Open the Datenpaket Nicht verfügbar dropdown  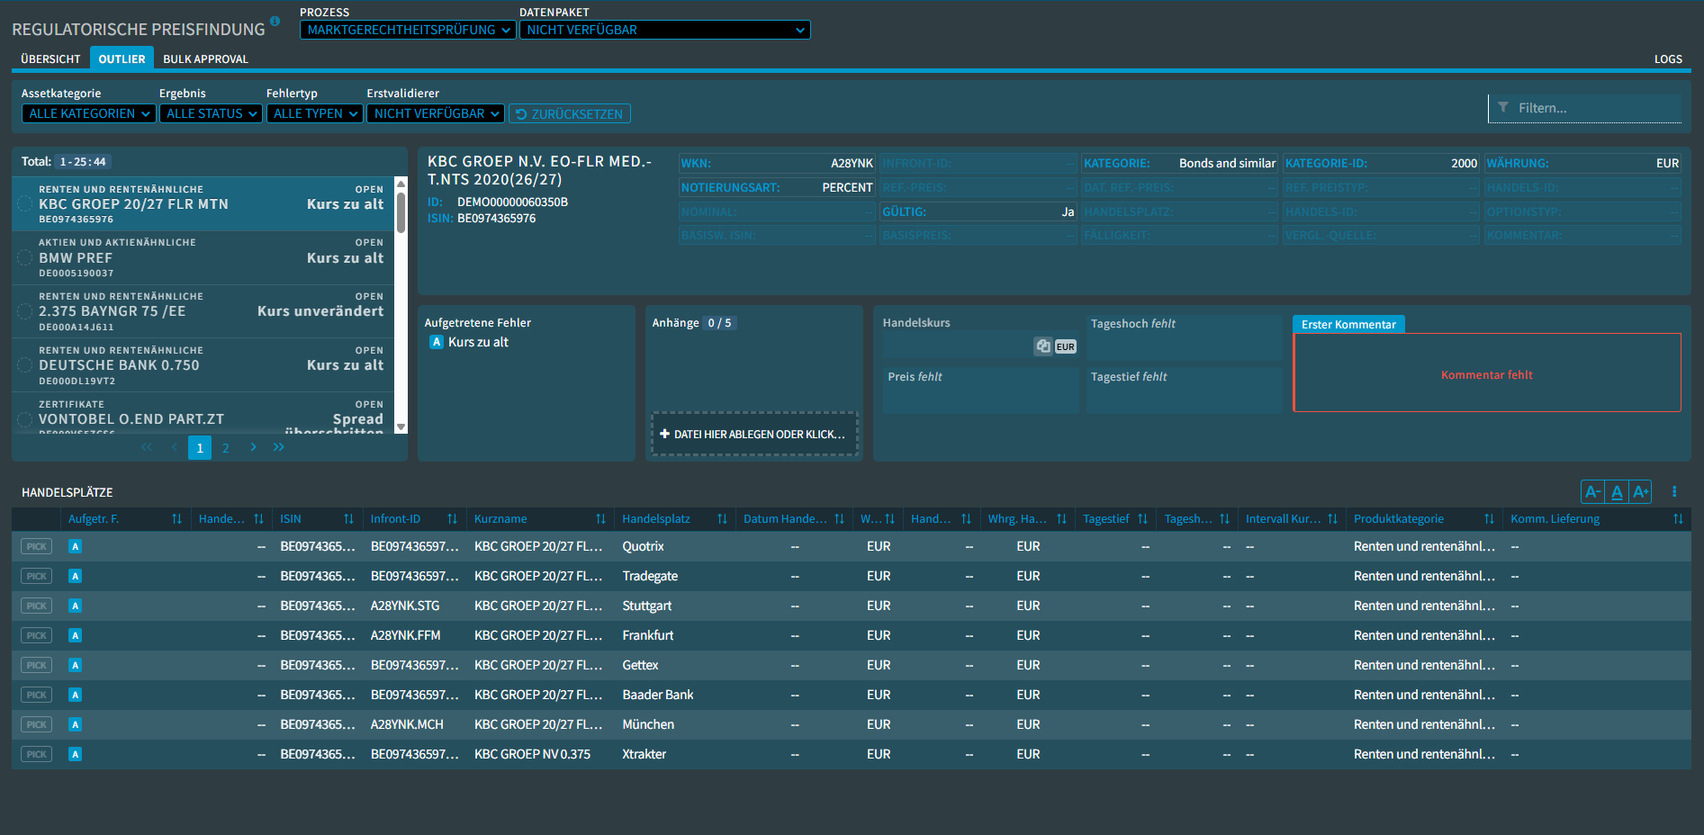665,30
